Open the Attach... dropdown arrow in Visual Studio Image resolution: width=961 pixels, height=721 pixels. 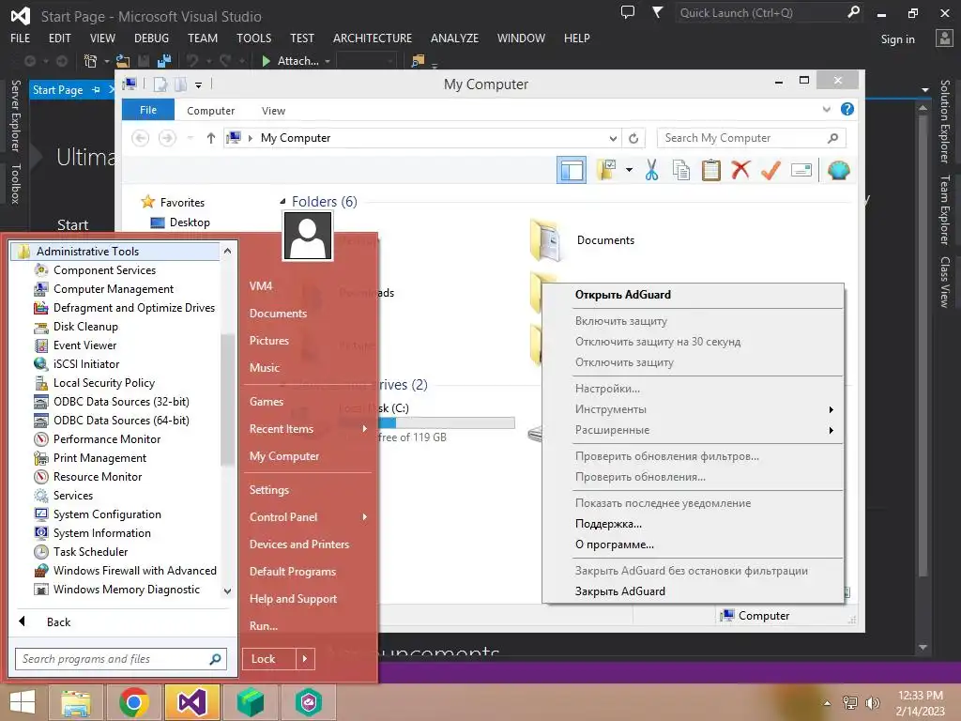(x=328, y=61)
